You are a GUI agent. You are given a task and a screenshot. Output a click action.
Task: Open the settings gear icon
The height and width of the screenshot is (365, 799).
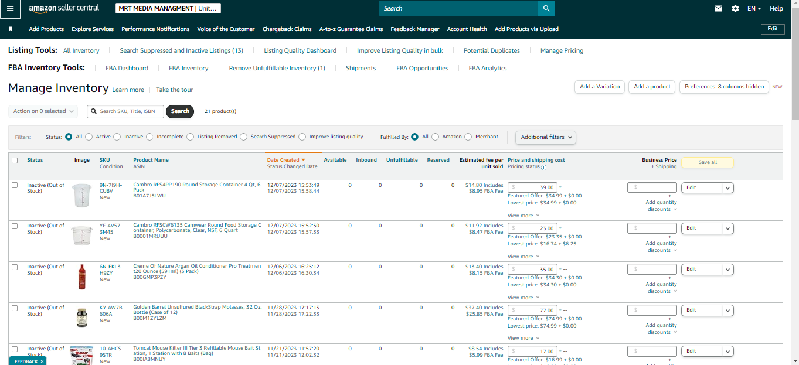735,9
